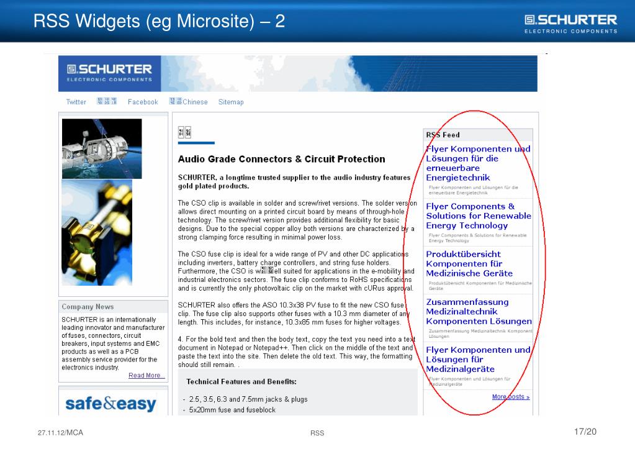Screen dimensions: 635x449
Task: Open 'Flyer Components & Solutions for Renewable Energy Technology'
Action: pyautogui.click(x=479, y=216)
